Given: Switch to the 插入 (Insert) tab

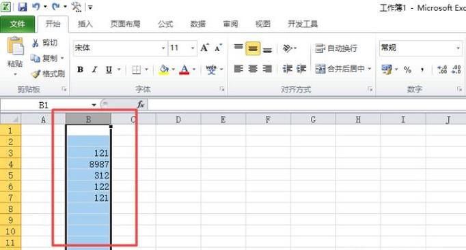Looking at the screenshot, I should point(85,24).
